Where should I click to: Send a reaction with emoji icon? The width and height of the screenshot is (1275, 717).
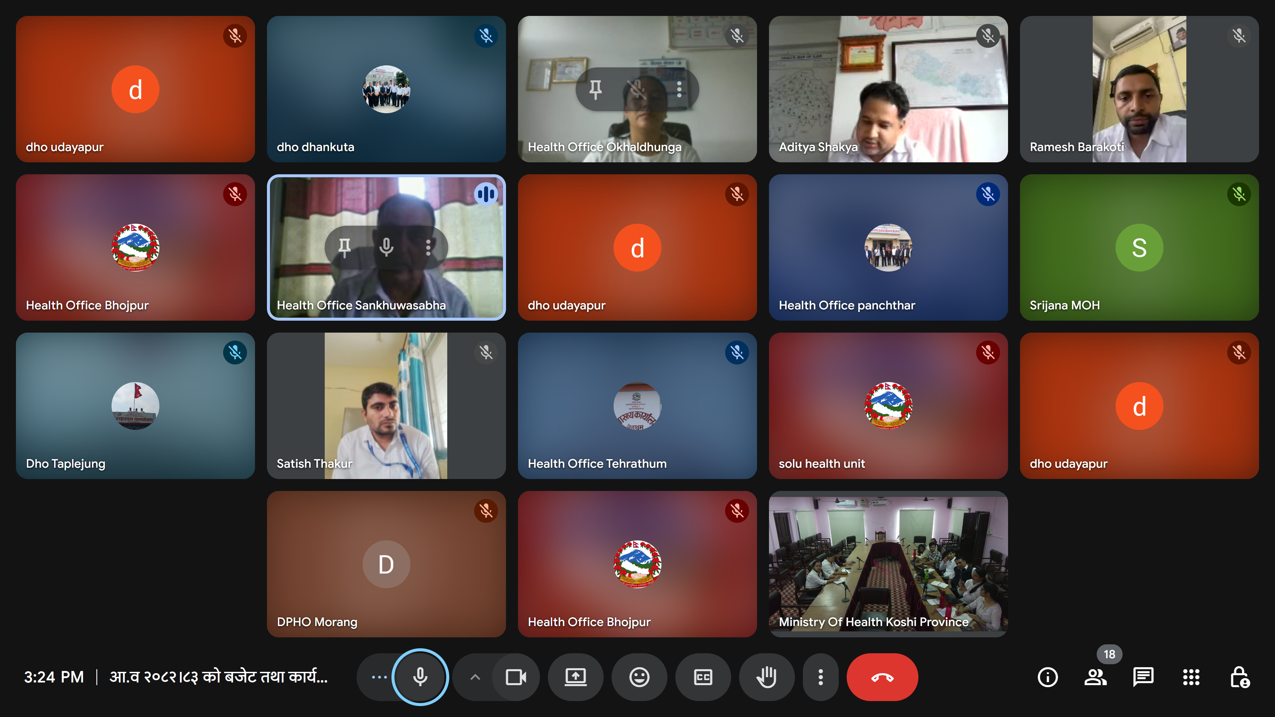639,677
